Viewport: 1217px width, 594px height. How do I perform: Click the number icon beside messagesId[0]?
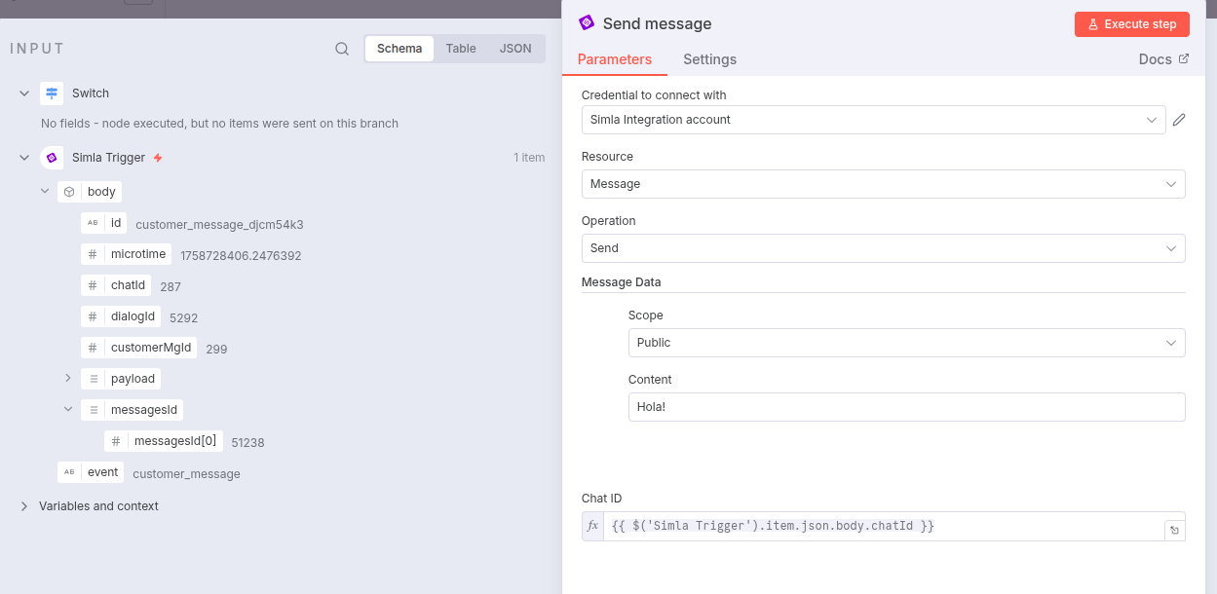(x=116, y=441)
